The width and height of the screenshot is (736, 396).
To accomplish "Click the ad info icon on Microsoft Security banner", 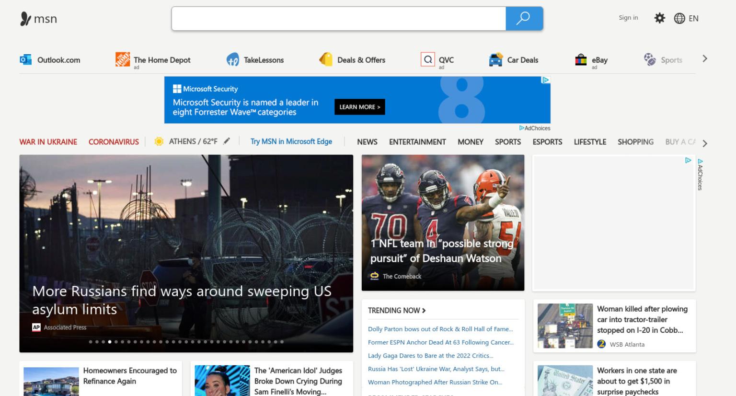I will point(546,80).
